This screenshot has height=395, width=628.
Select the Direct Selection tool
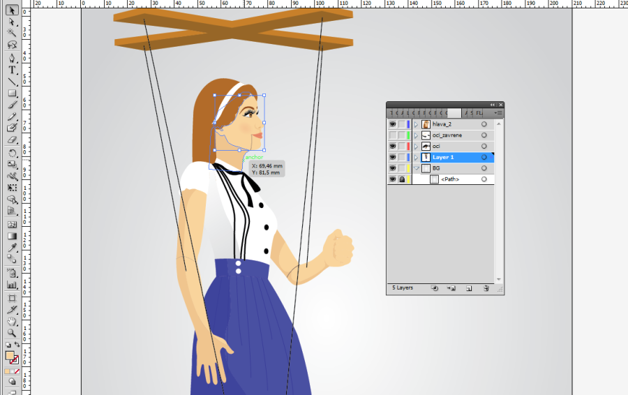click(x=13, y=21)
